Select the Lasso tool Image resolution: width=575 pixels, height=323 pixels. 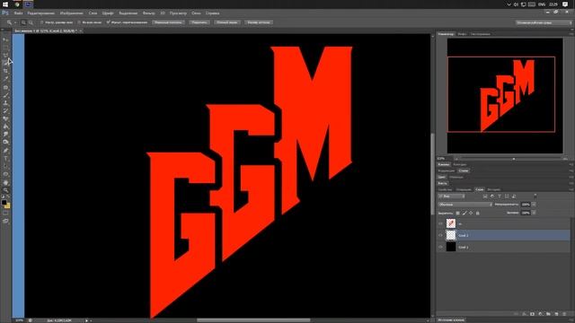(5, 56)
